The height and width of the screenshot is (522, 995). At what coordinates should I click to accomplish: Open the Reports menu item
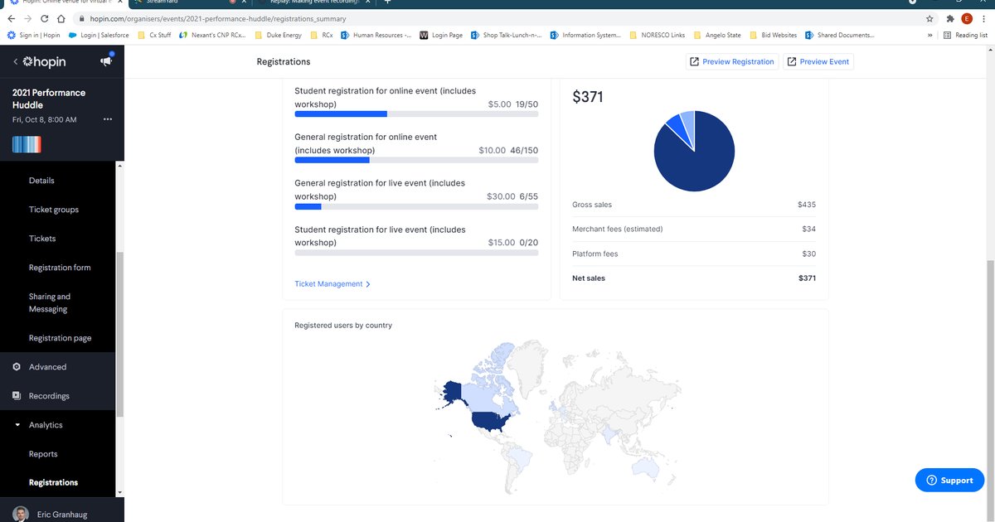click(x=43, y=454)
